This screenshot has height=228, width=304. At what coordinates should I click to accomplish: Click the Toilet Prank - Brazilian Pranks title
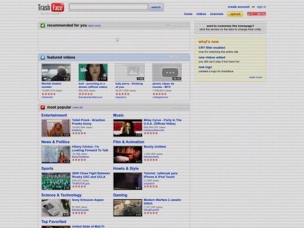[88, 122]
